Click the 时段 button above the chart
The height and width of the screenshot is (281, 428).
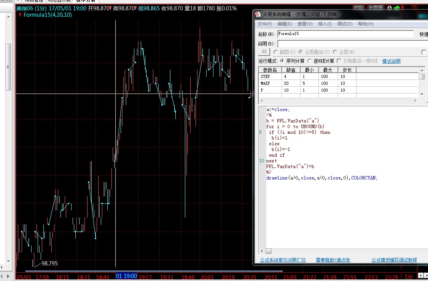point(359,7)
